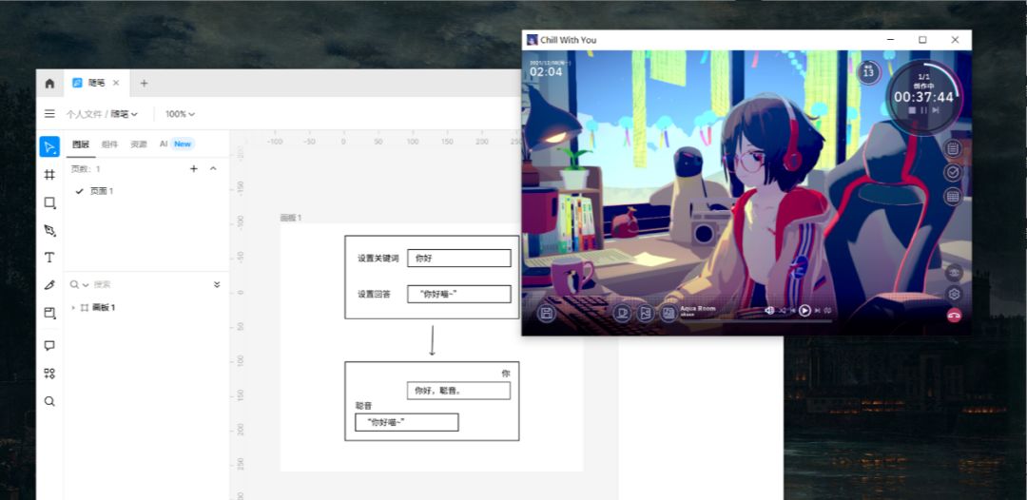This screenshot has width=1027, height=500.
Task: Click the 聪音 name label on canvas
Action: click(x=363, y=406)
